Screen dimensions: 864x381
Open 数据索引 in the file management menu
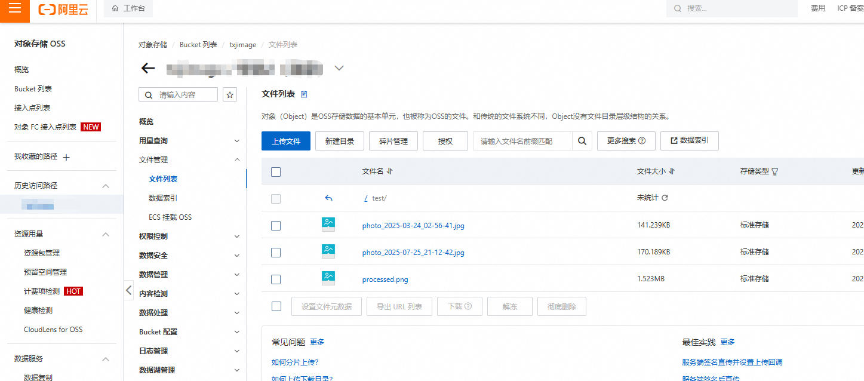[163, 198]
